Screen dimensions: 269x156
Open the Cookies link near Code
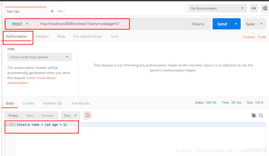[249, 37]
